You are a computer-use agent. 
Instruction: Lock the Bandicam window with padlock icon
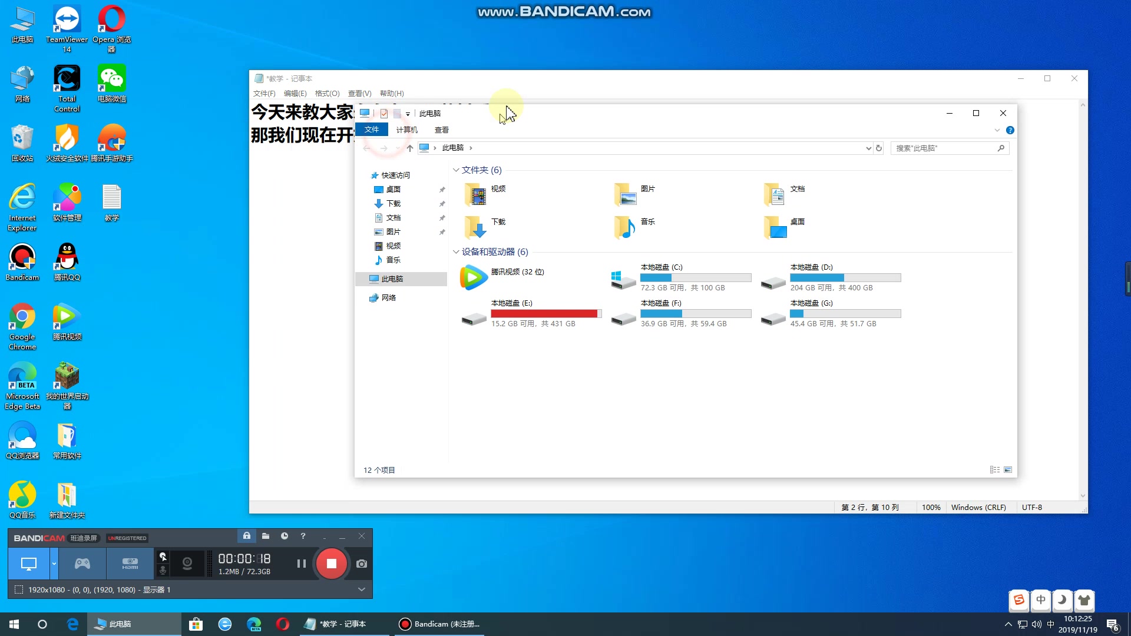click(247, 536)
